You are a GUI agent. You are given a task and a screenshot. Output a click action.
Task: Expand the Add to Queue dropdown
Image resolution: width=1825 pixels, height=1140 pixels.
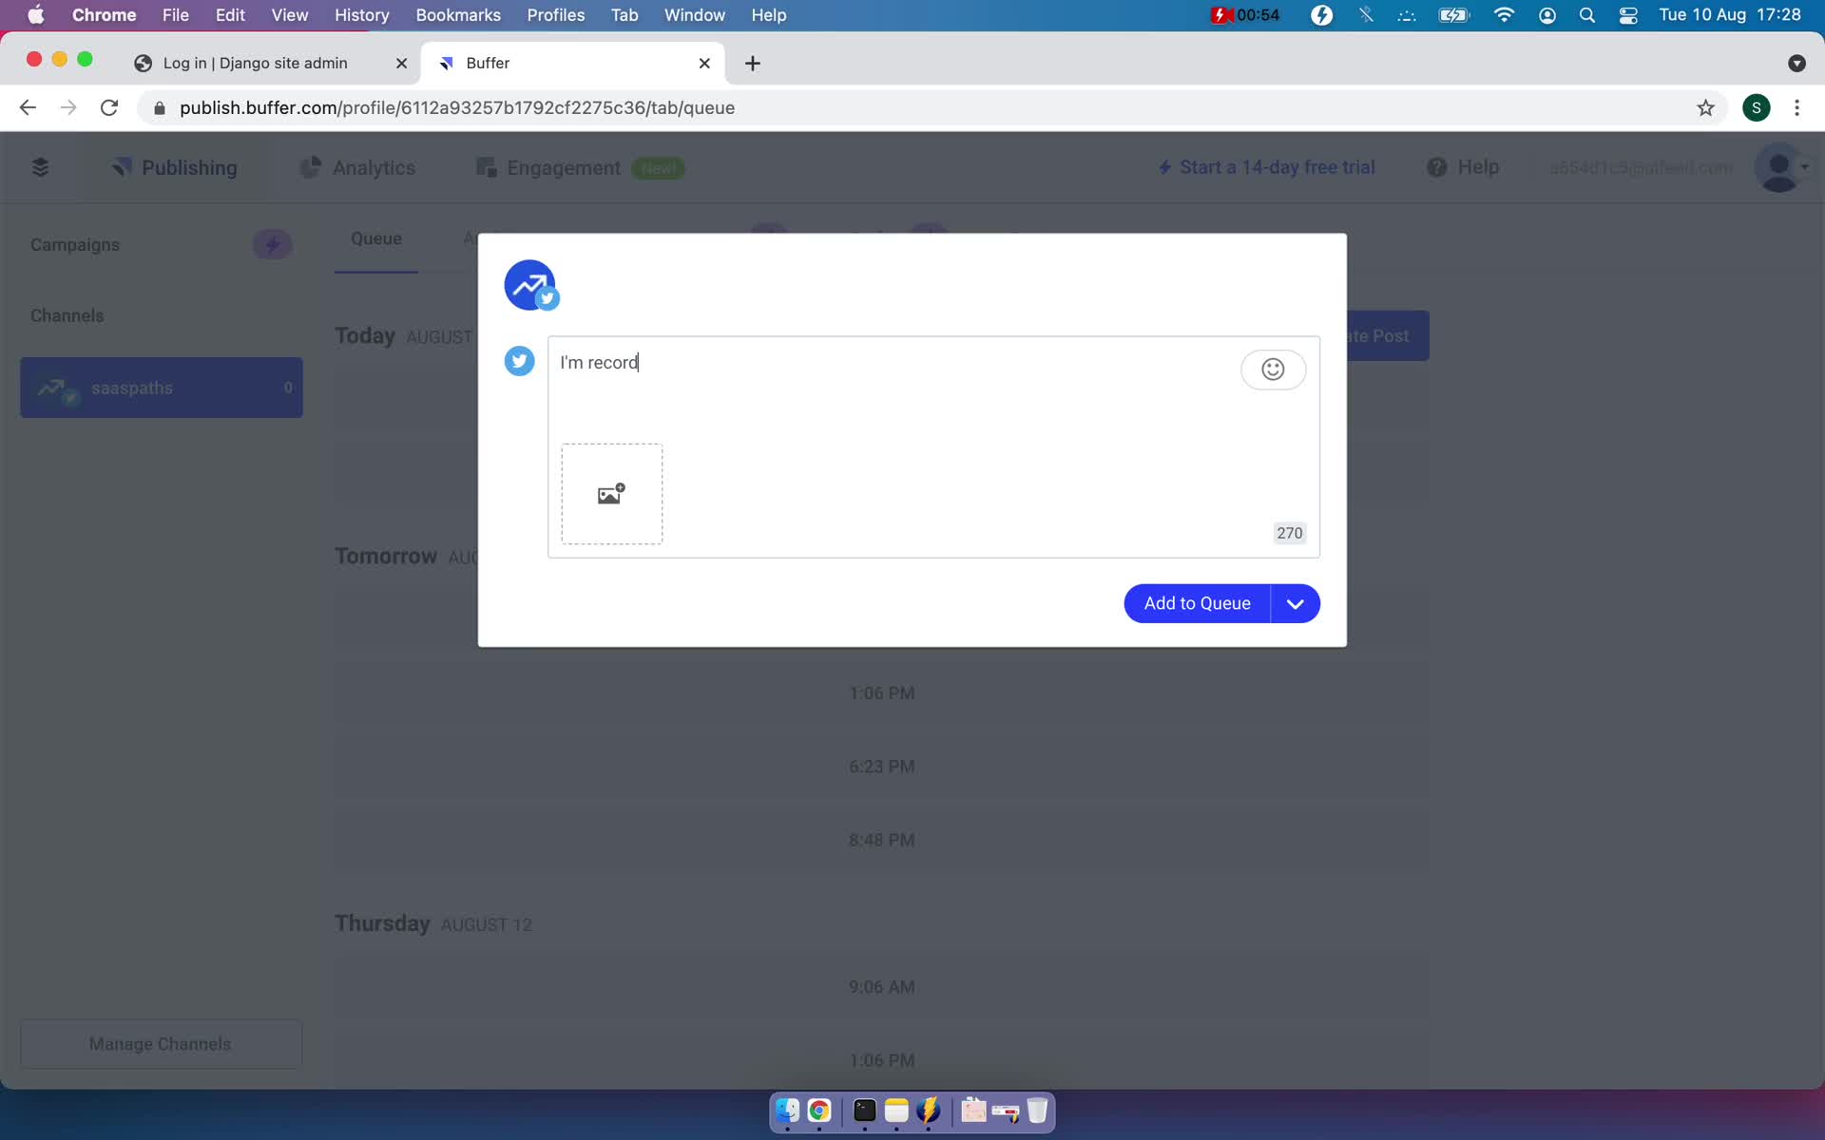coord(1296,603)
